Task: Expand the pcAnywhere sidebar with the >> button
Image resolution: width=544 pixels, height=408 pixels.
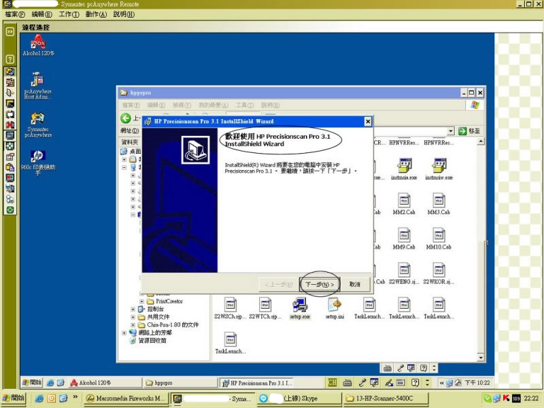Action: pos(10,32)
